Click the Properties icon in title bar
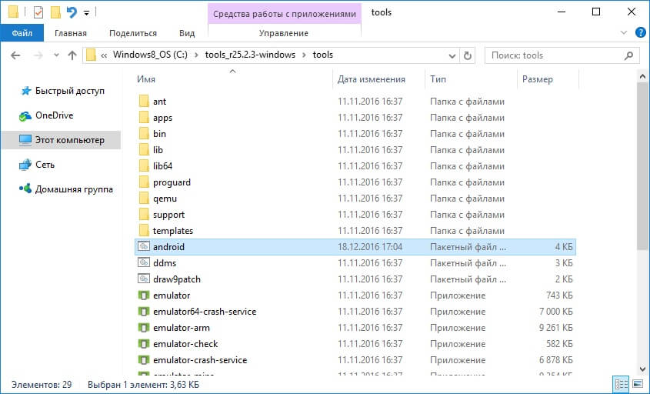The image size is (650, 394). click(x=38, y=12)
